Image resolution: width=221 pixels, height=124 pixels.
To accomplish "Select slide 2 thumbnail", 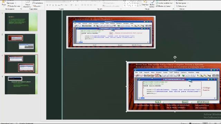I will pyautogui.click(x=21, y=43).
